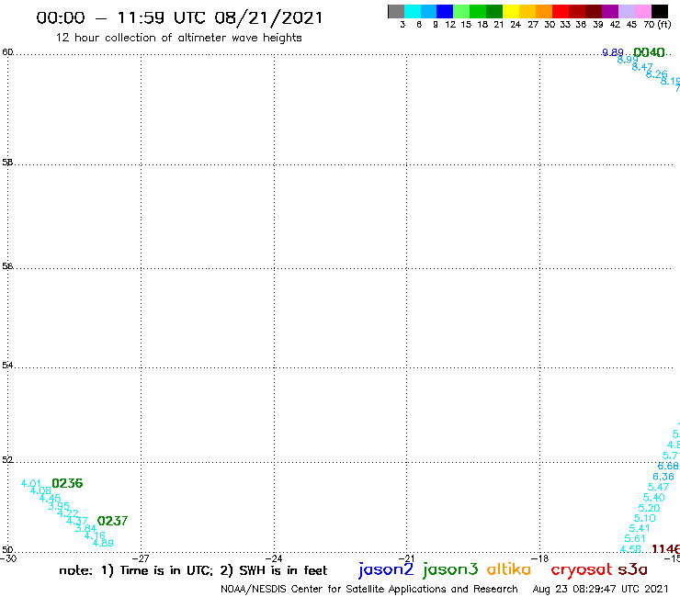Screen dimensions: 680x597
Task: Select the orange swatch in the color bar
Action: pos(544,11)
